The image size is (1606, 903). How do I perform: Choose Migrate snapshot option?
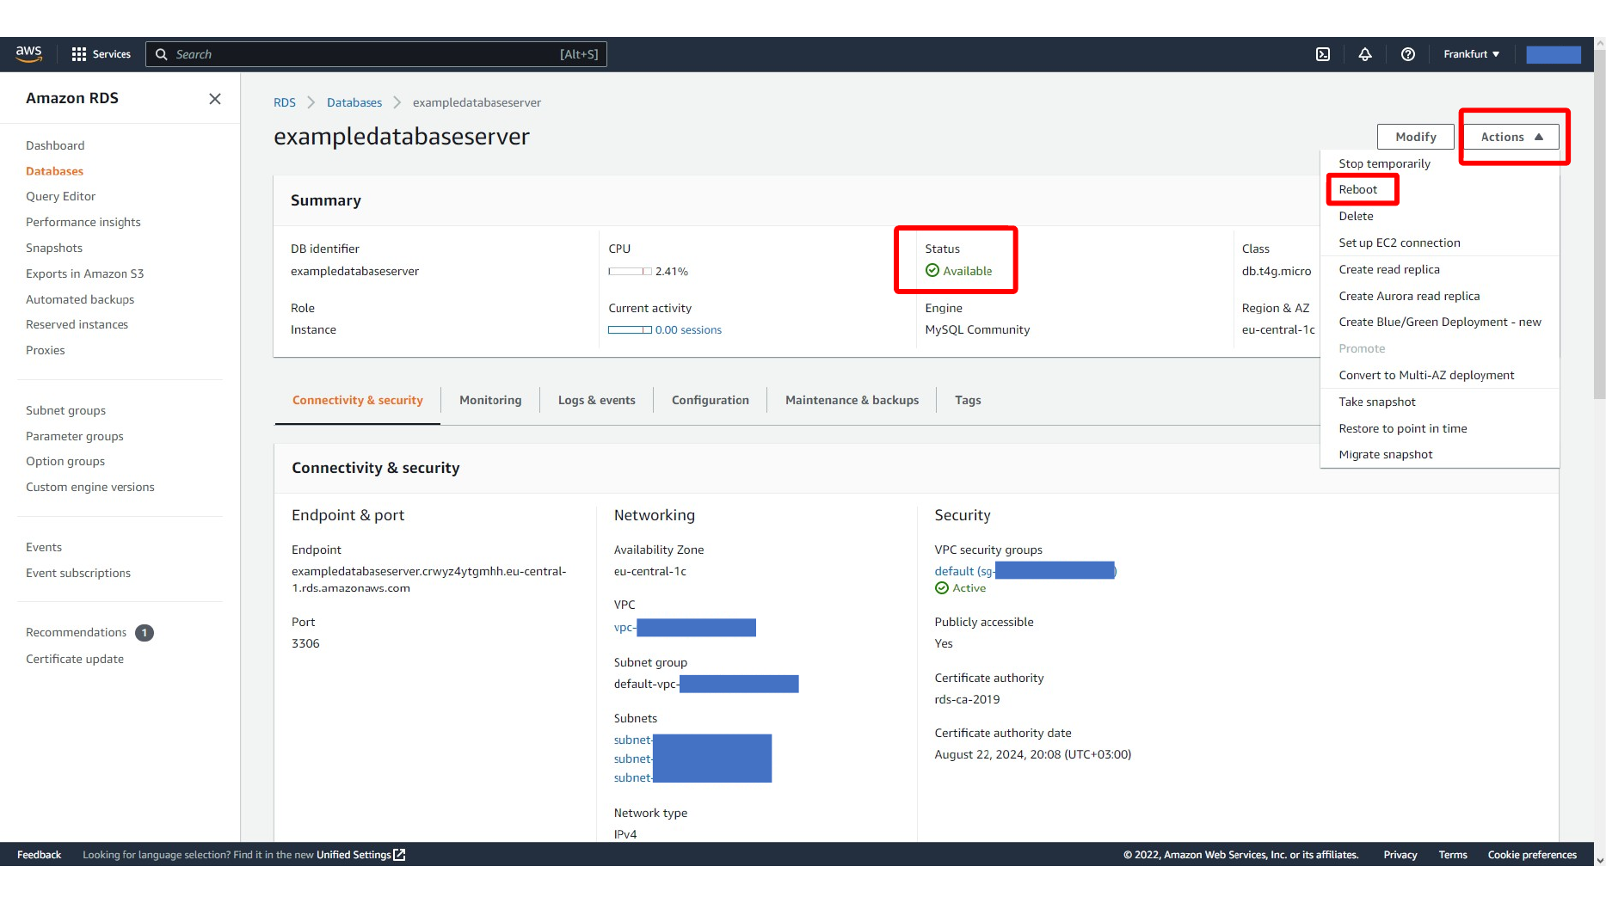(x=1386, y=454)
